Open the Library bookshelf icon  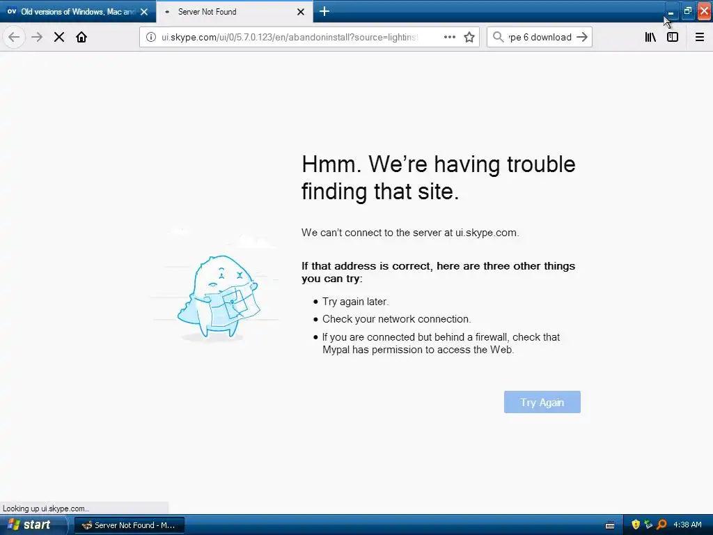tap(651, 38)
